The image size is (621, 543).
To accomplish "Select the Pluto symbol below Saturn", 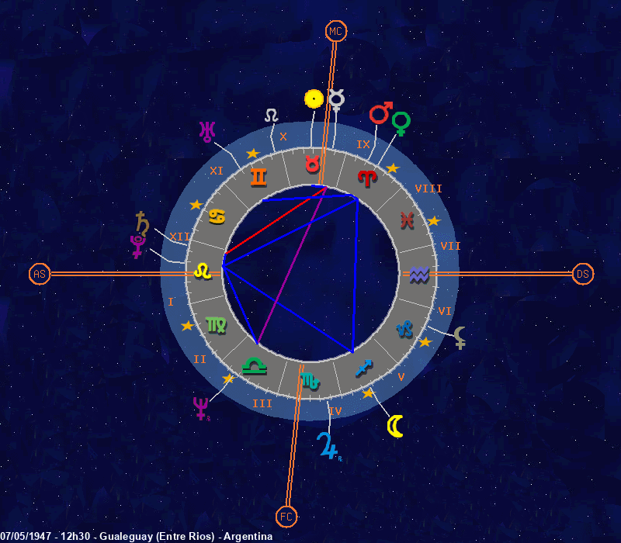I will click(137, 247).
